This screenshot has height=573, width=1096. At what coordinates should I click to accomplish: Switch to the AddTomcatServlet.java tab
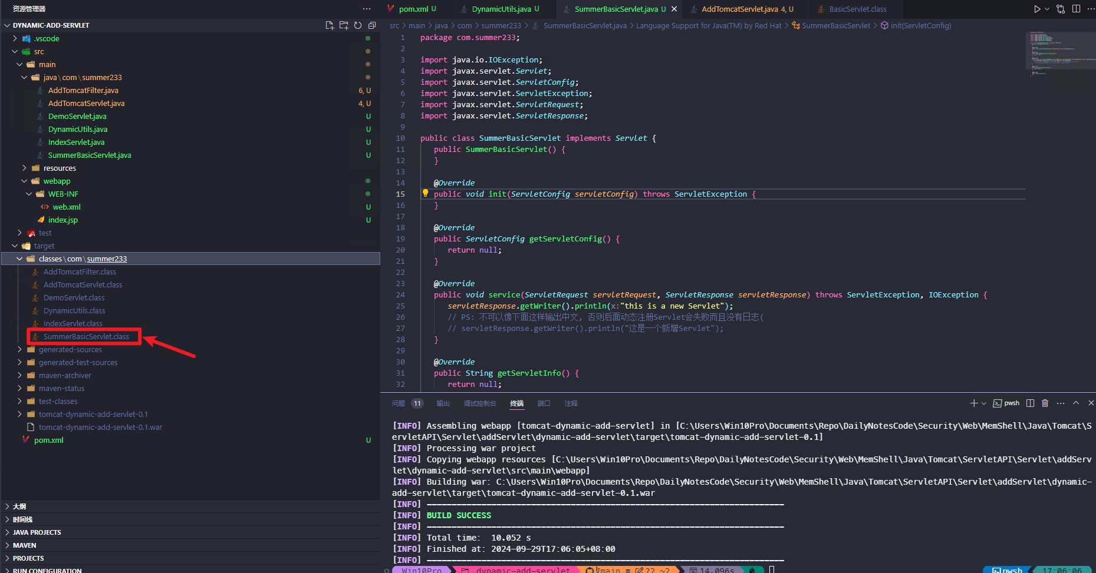click(x=747, y=9)
